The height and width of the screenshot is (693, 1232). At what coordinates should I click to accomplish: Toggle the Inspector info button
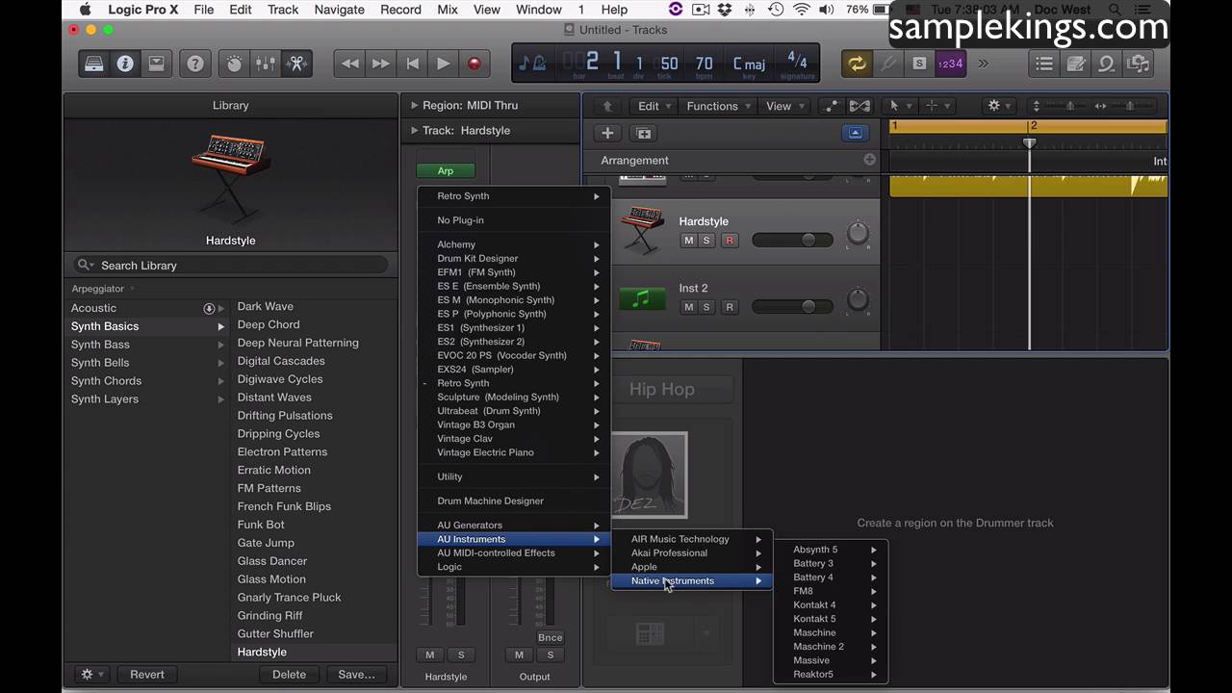coord(125,64)
